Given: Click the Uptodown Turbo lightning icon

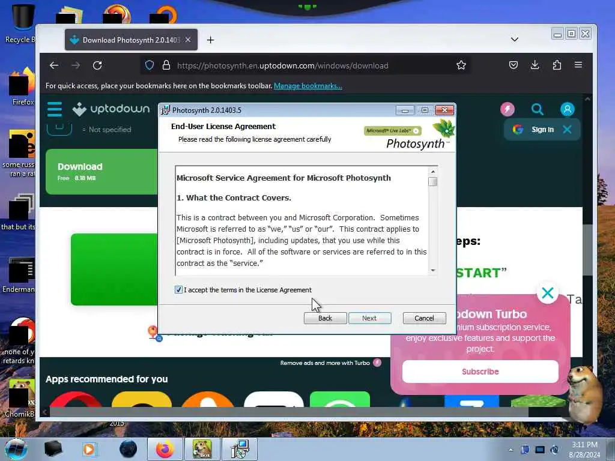Looking at the screenshot, I should [507, 109].
